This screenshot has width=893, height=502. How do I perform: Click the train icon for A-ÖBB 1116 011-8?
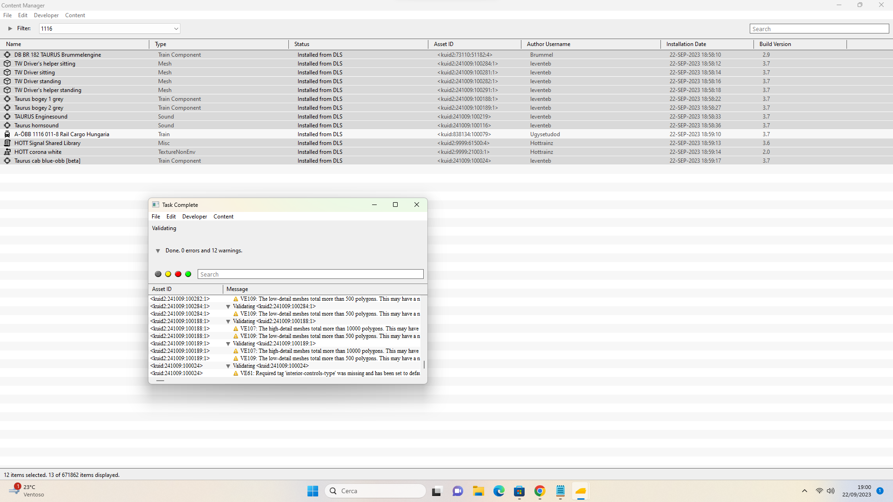[7, 134]
